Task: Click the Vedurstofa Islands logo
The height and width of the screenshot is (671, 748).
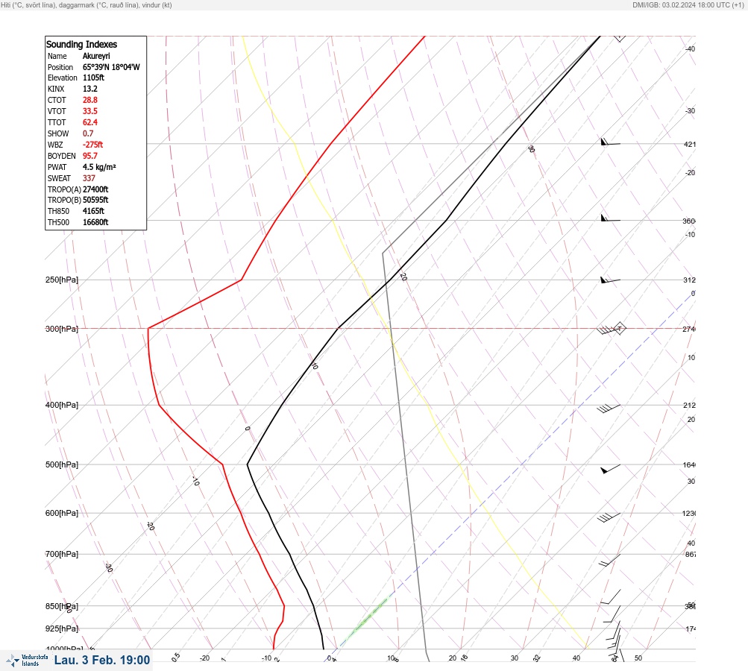Action: coord(27,661)
